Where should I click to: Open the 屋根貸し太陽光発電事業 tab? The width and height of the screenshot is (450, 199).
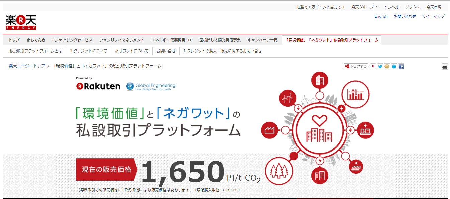220,40
